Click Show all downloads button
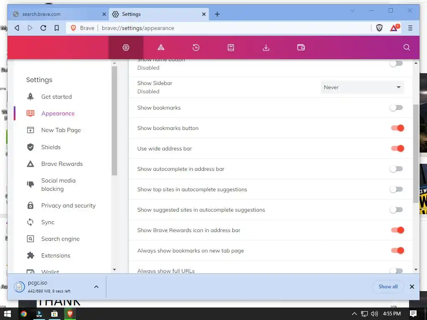This screenshot has height=320, width=427. pyautogui.click(x=388, y=287)
